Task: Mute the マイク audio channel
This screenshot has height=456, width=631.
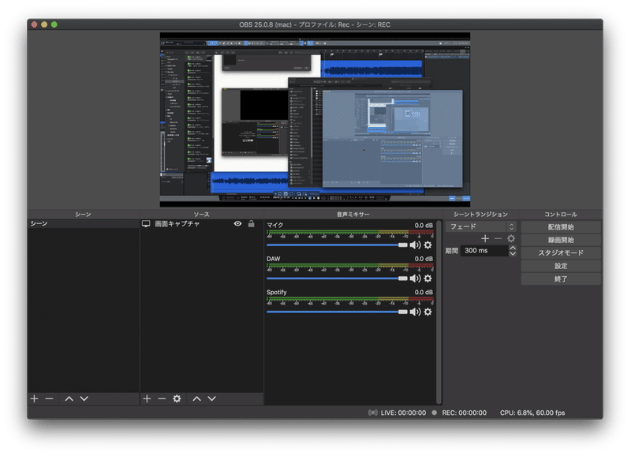Action: coord(415,245)
